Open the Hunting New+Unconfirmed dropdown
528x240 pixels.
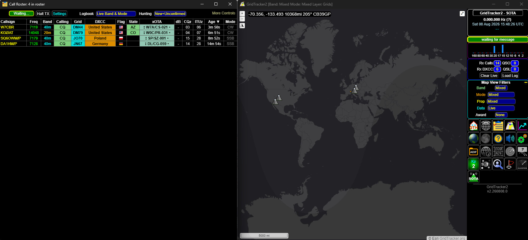(x=170, y=14)
